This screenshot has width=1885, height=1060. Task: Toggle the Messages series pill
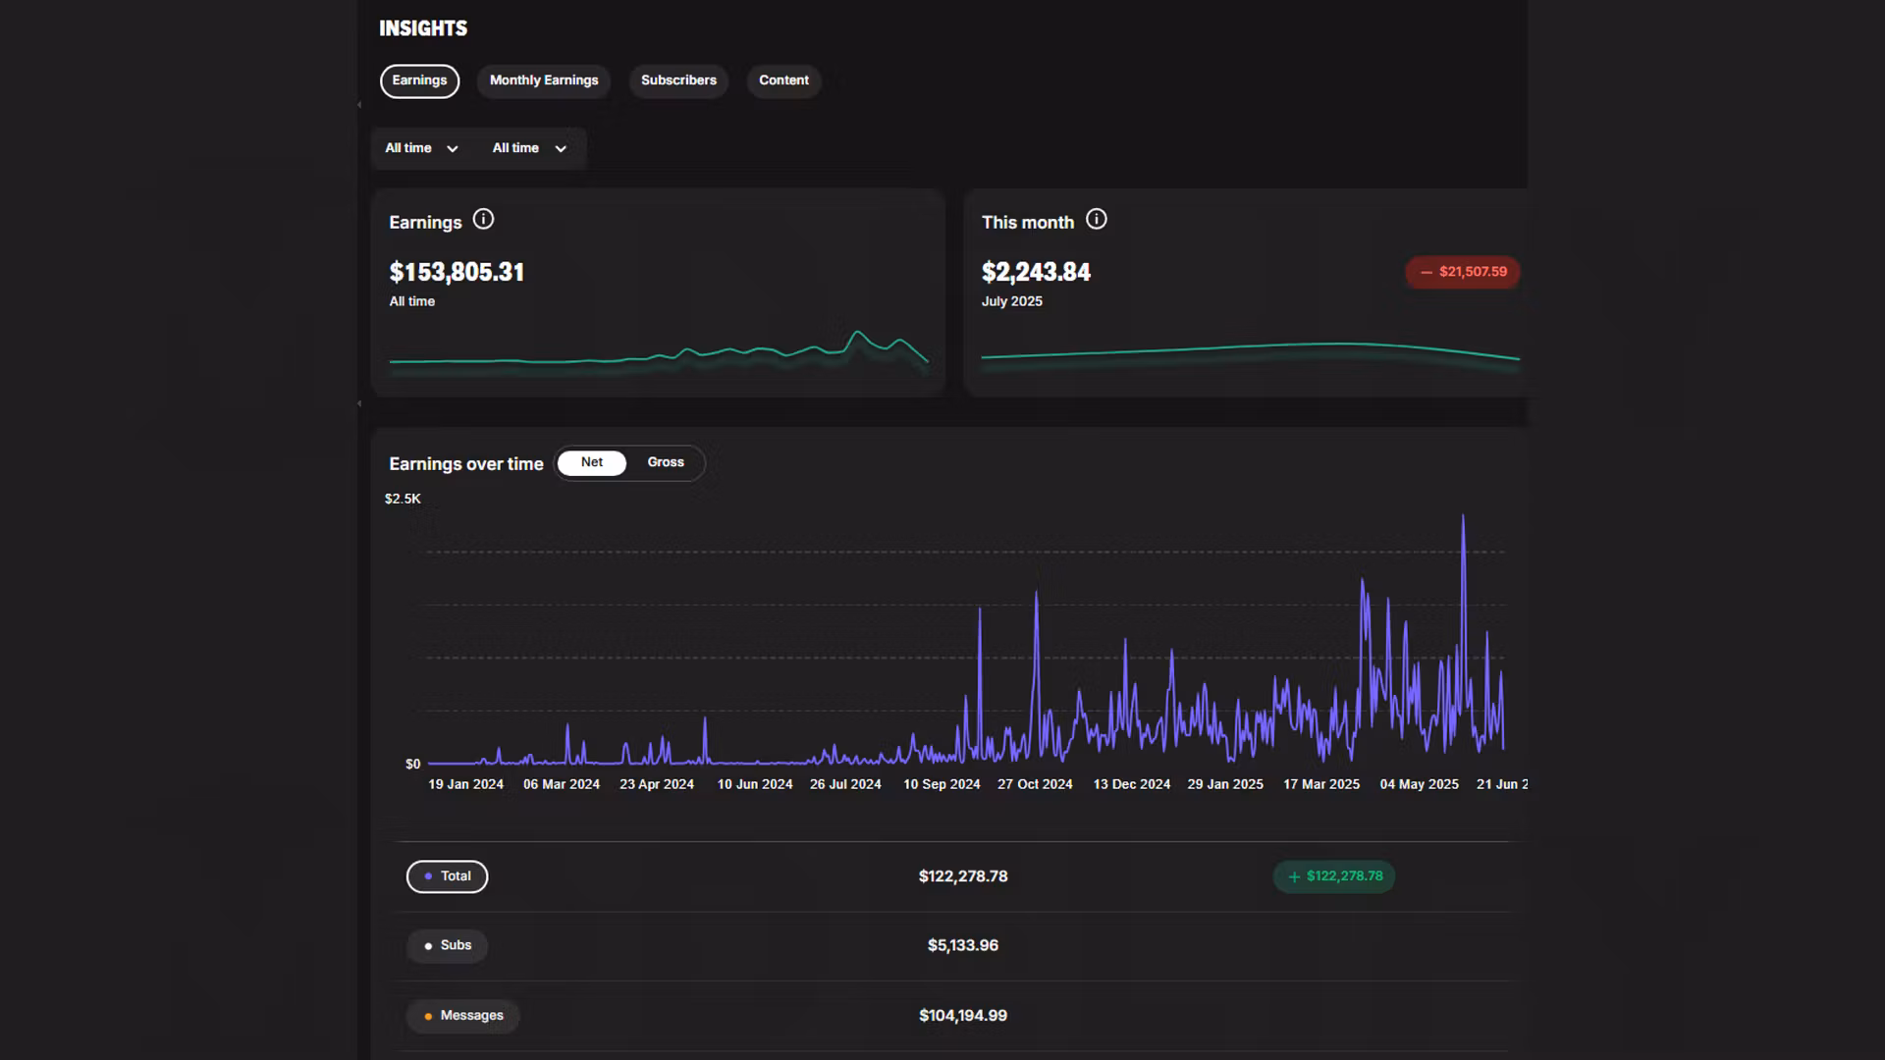(462, 1015)
